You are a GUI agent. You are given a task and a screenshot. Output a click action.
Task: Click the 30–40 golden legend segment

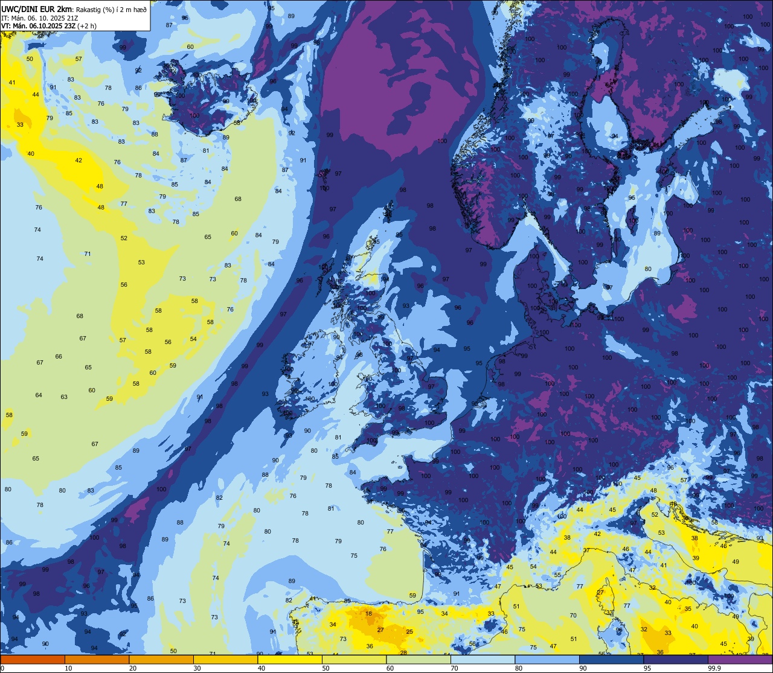pyautogui.click(x=225, y=659)
